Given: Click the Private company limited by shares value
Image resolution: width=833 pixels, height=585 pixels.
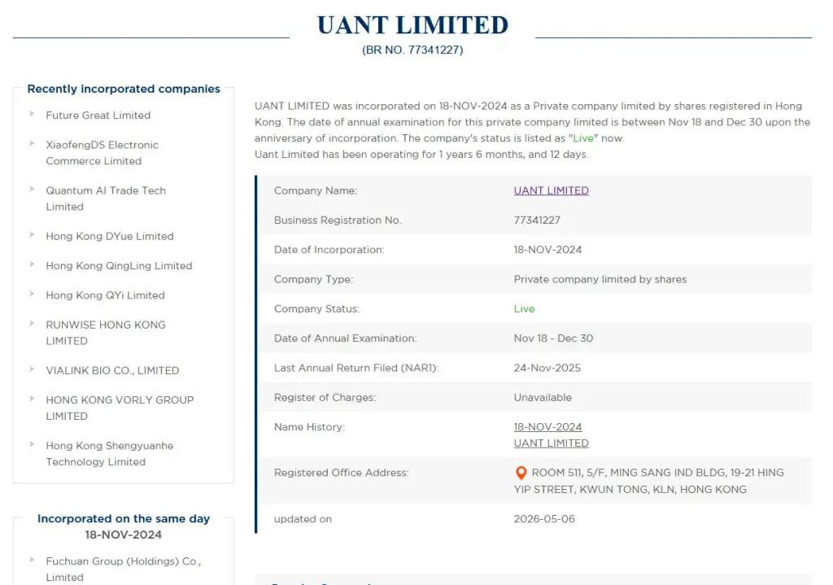Looking at the screenshot, I should click(600, 280).
